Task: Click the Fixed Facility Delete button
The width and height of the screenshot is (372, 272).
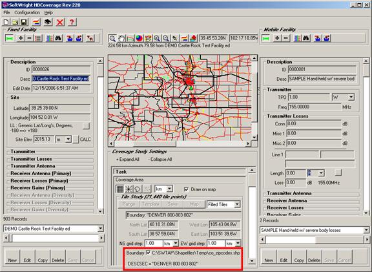Action: 57,256
